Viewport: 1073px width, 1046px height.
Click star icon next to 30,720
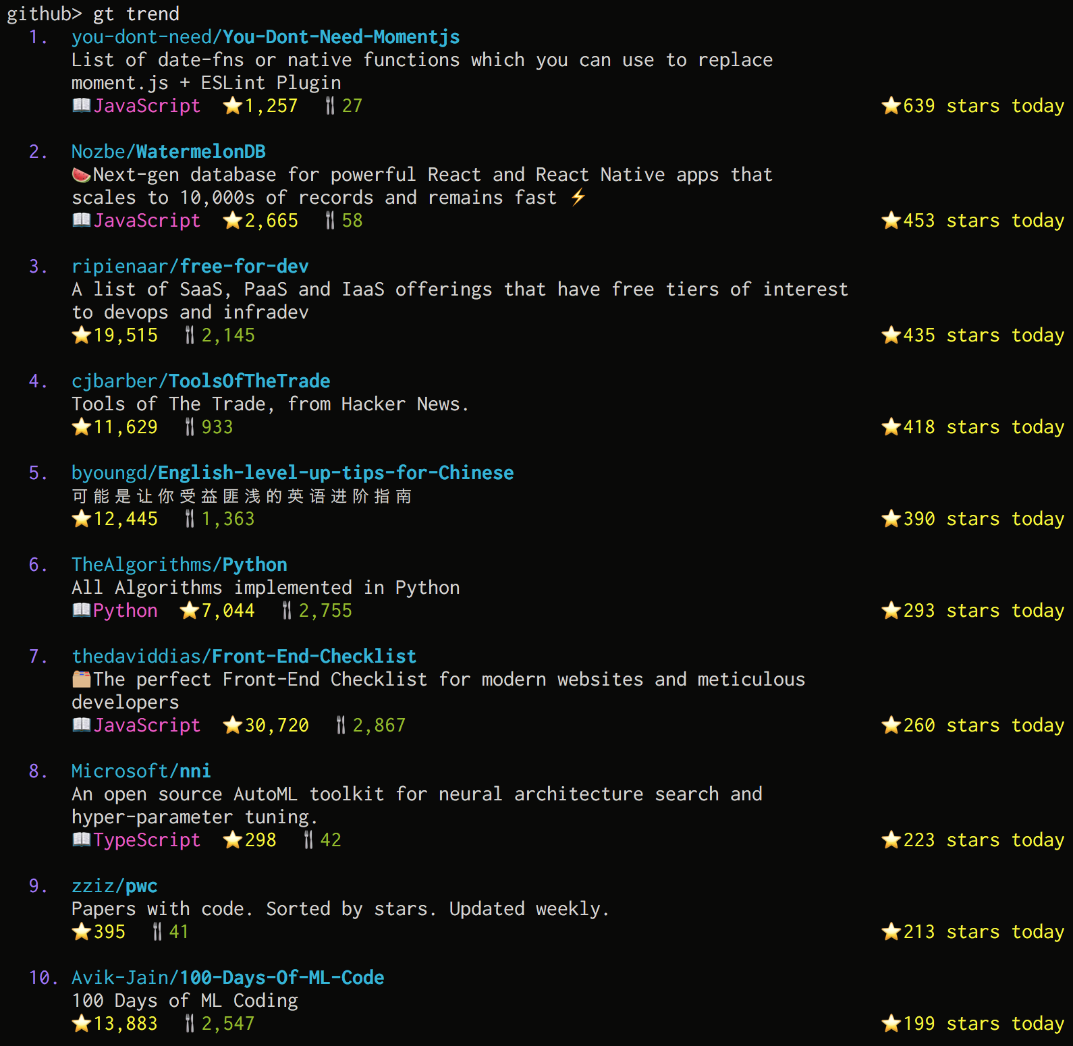point(233,725)
